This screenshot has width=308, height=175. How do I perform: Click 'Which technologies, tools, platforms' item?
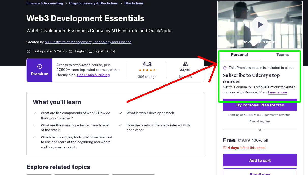(x=77, y=142)
